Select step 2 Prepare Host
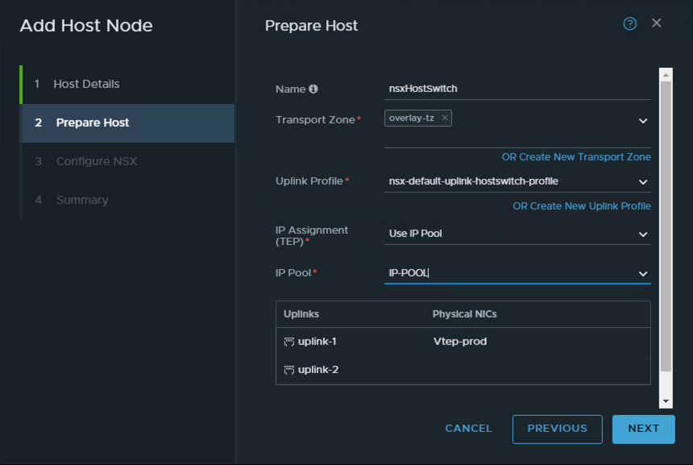 [128, 122]
